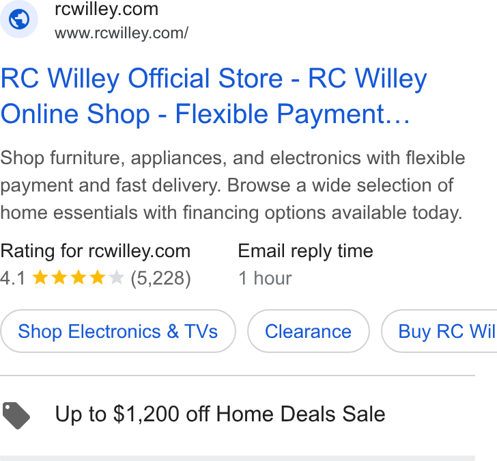
Task: Select the Clearance chip
Action: [309, 332]
